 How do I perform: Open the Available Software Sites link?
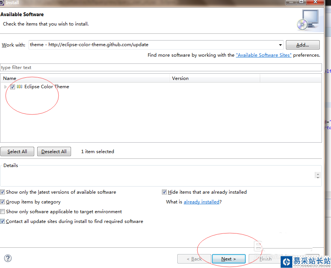pyautogui.click(x=264, y=55)
